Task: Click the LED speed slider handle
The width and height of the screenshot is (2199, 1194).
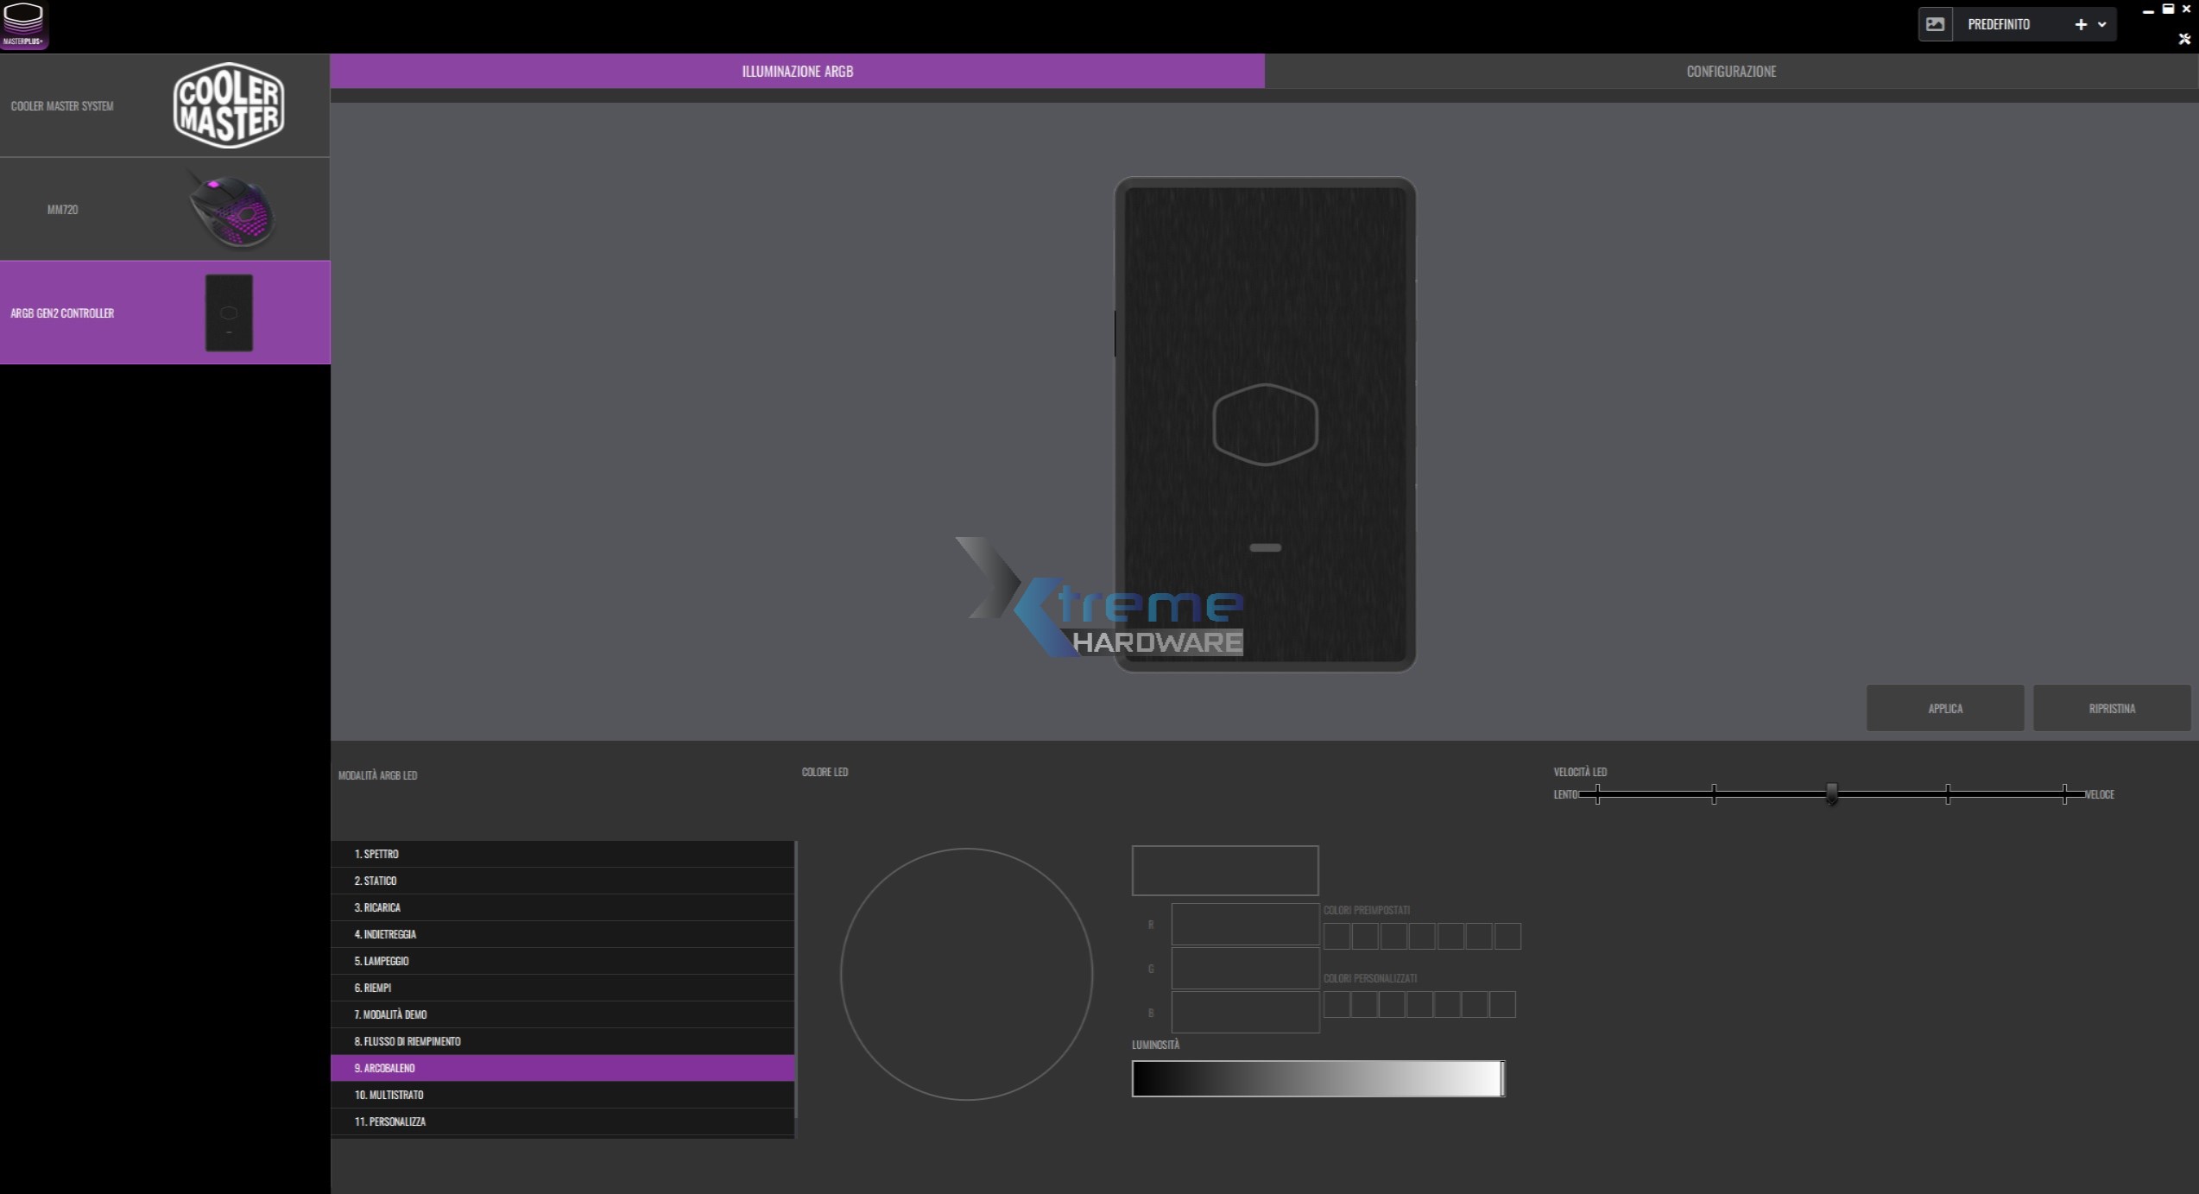Action: pos(1831,793)
